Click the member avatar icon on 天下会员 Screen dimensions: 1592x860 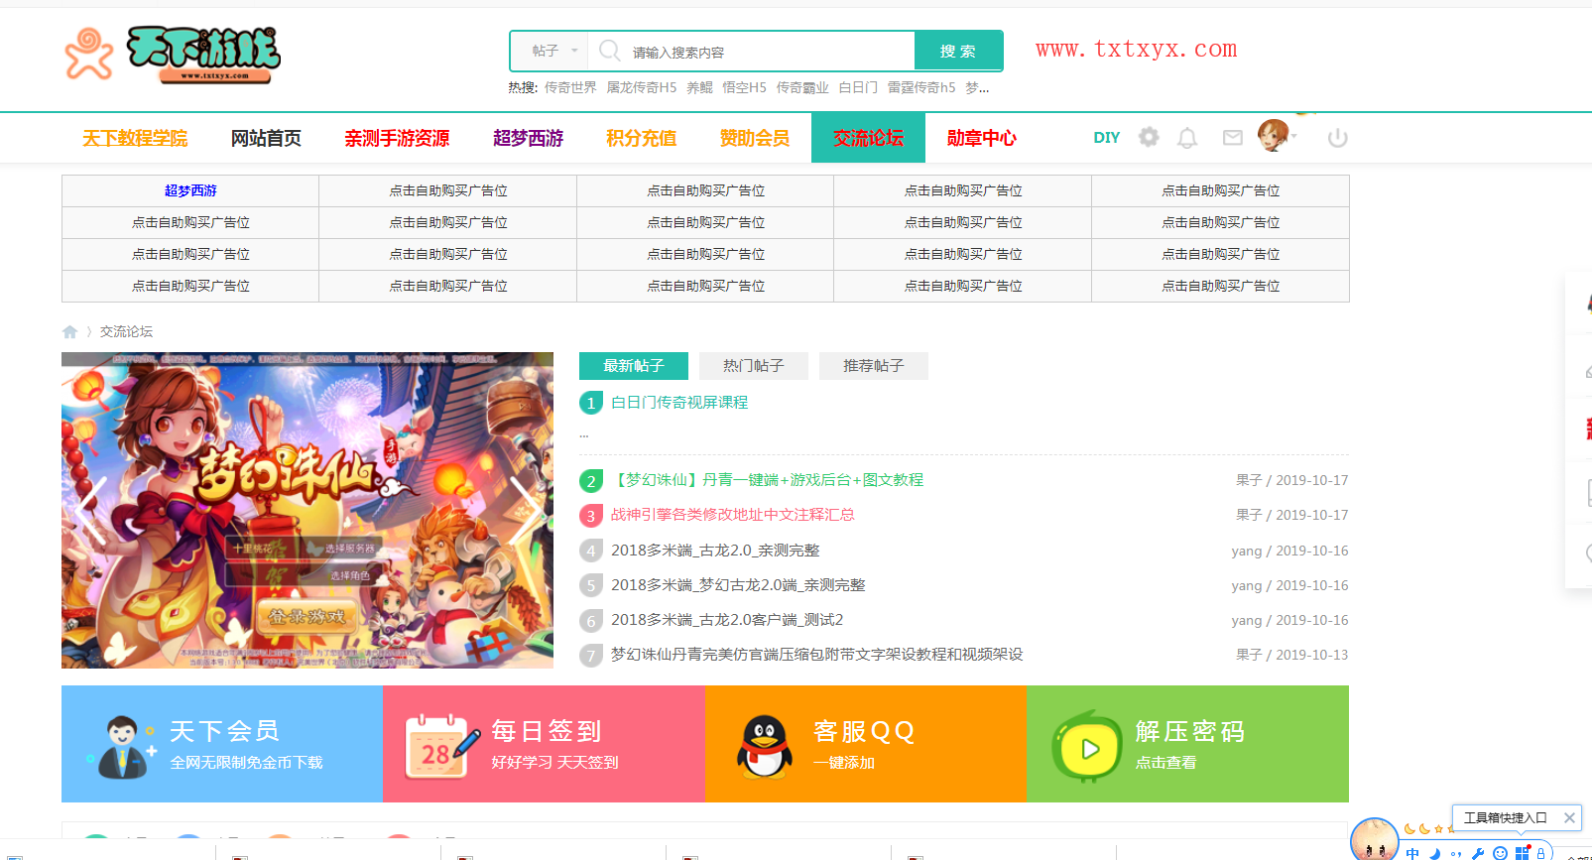(121, 747)
